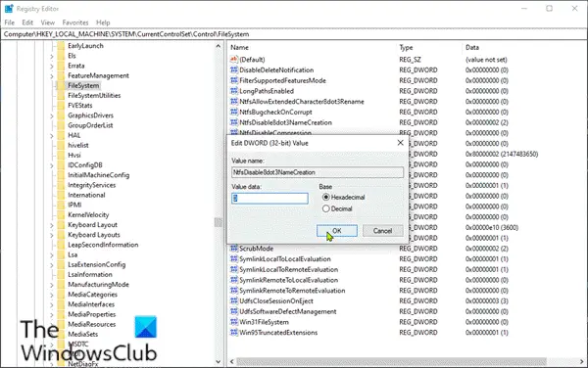This screenshot has width=588, height=368.
Task: Click the NtfsDisable8dot3NameCreation value icon
Action: click(x=234, y=122)
